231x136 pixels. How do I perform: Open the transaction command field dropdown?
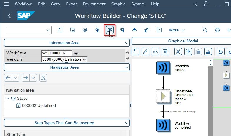pyautogui.click(x=48, y=30)
